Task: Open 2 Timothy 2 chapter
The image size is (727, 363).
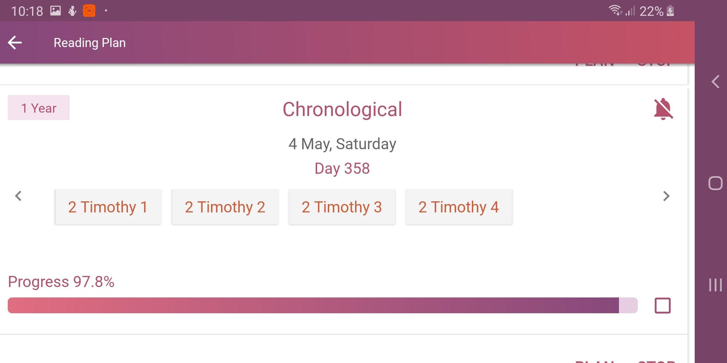Action: [225, 207]
